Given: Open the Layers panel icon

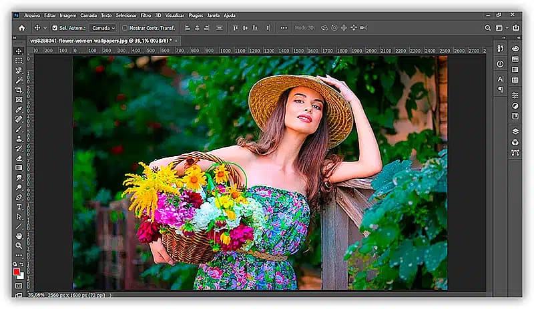Looking at the screenshot, I should [515, 131].
